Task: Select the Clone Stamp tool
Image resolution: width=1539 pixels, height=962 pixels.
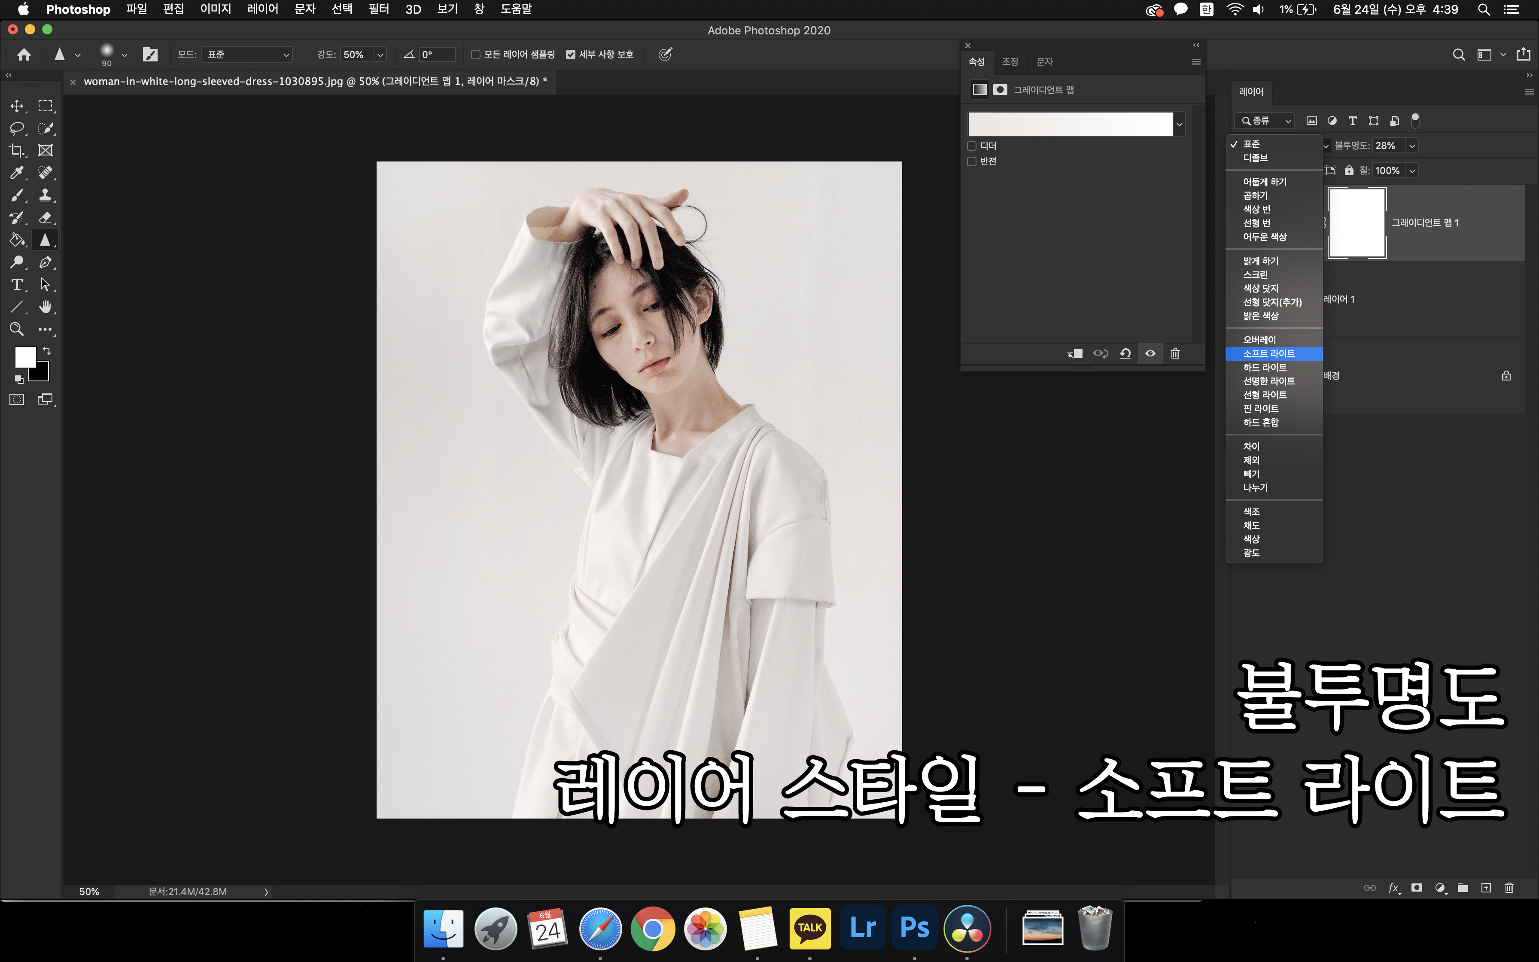Action: (45, 195)
